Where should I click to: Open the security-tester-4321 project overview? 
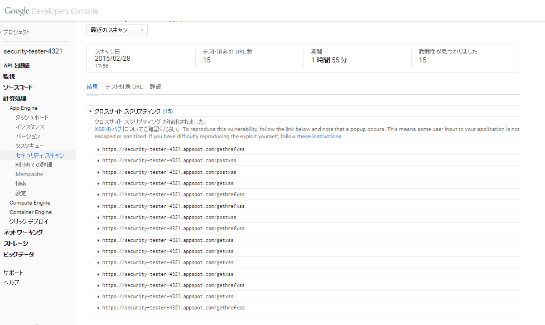click(x=33, y=51)
